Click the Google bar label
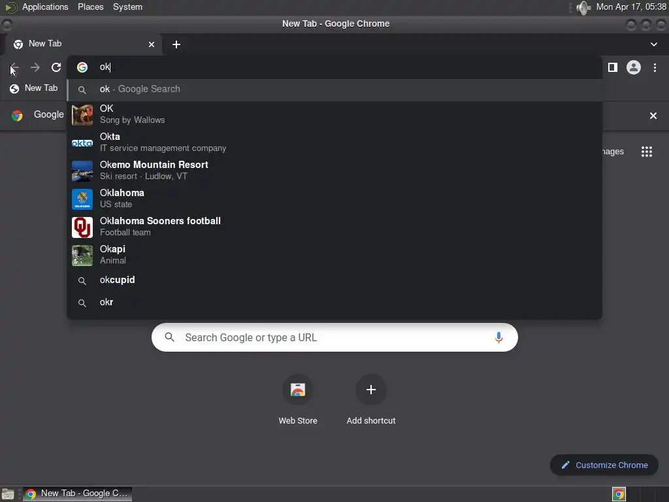 (48, 114)
